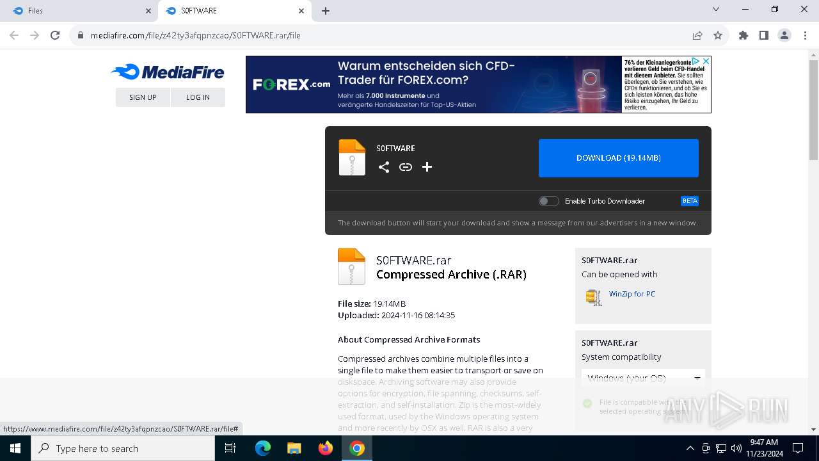The height and width of the screenshot is (461, 819).
Task: Open the WinZip for PC link
Action: click(x=632, y=294)
